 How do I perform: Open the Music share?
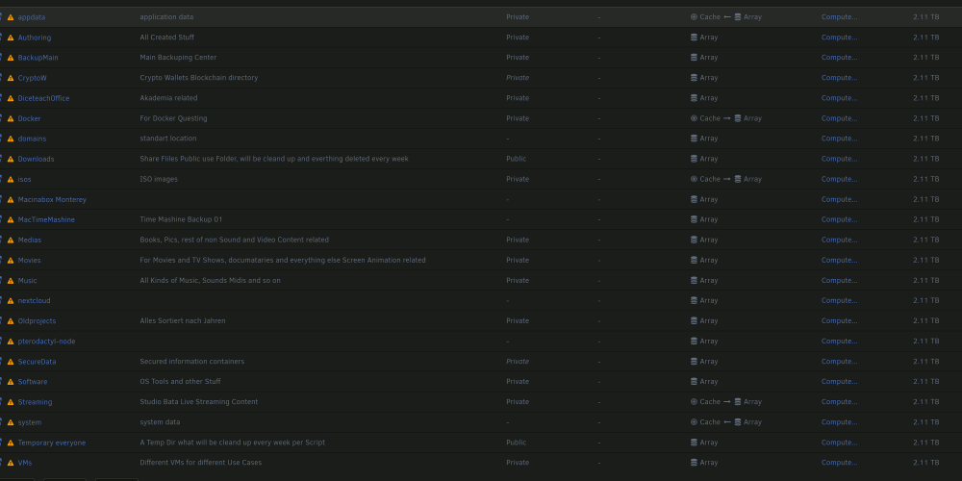click(27, 280)
